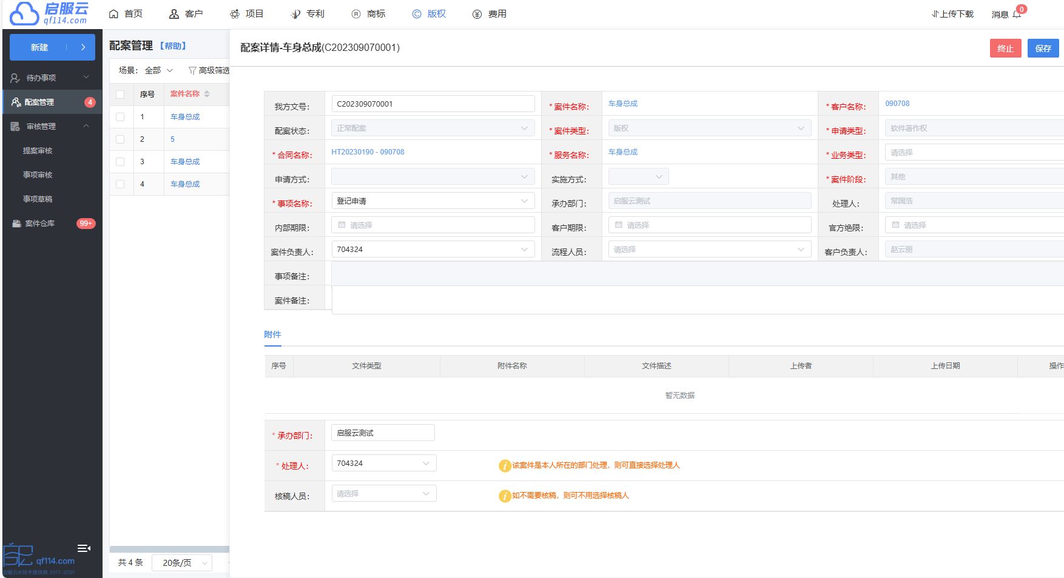Collapse the 审核管理 sidebar section

[86, 125]
